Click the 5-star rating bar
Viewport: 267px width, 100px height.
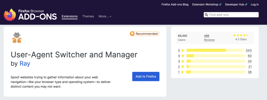pos(215,50)
